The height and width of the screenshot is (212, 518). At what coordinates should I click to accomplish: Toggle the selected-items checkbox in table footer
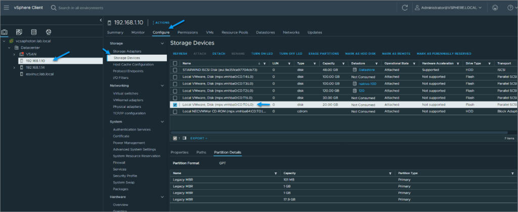point(175,138)
